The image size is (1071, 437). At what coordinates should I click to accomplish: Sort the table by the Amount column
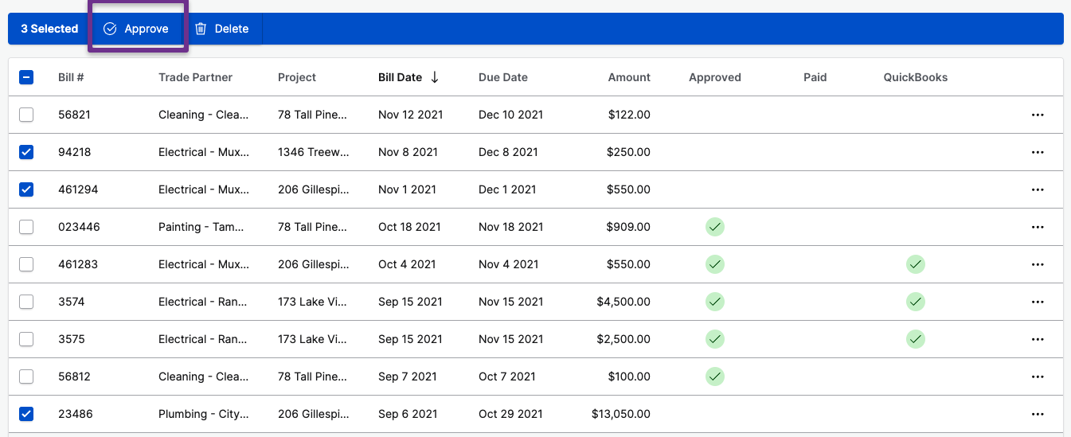click(629, 77)
